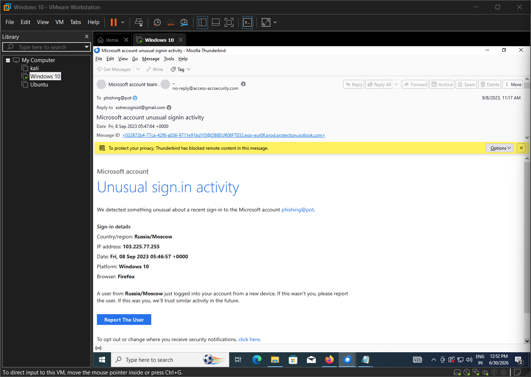The width and height of the screenshot is (531, 377).
Task: Select the kali virtual machine
Action: click(x=34, y=68)
